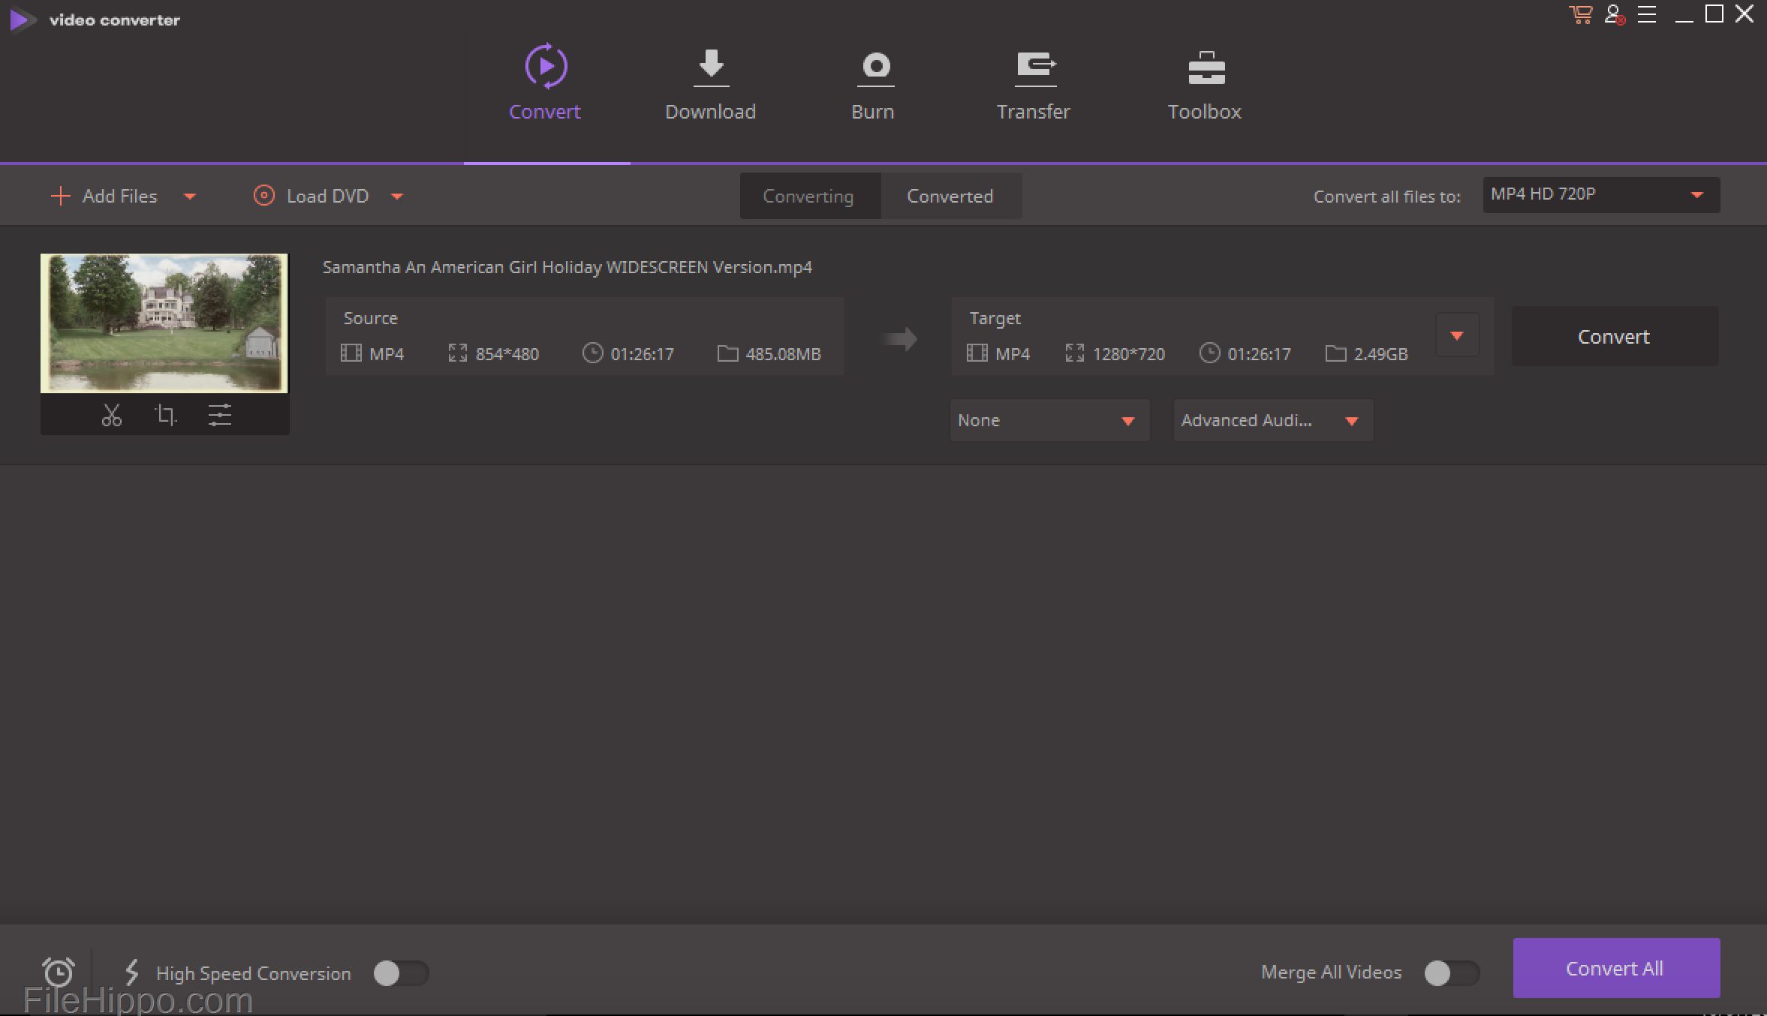Open the effects adjustment sliders icon

click(x=219, y=415)
